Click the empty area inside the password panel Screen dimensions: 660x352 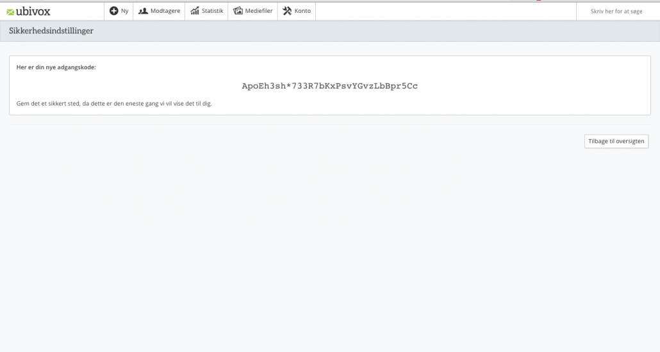tap(513, 71)
